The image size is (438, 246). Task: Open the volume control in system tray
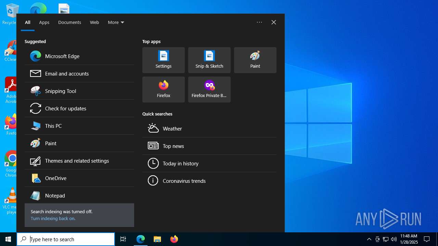[x=394, y=239]
